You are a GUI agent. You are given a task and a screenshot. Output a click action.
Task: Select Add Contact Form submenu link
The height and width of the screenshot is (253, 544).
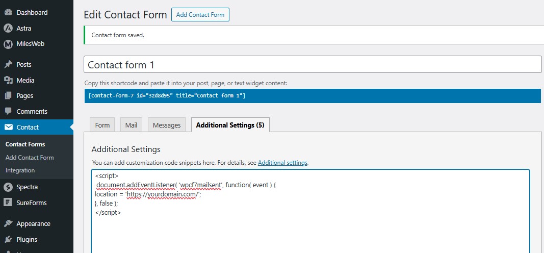click(30, 158)
